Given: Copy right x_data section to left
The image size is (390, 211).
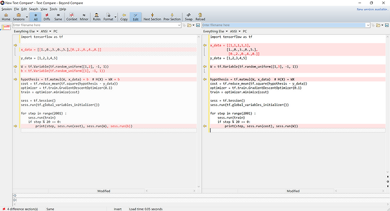Looking at the screenshot, I should pyautogui.click(x=205, y=45).
